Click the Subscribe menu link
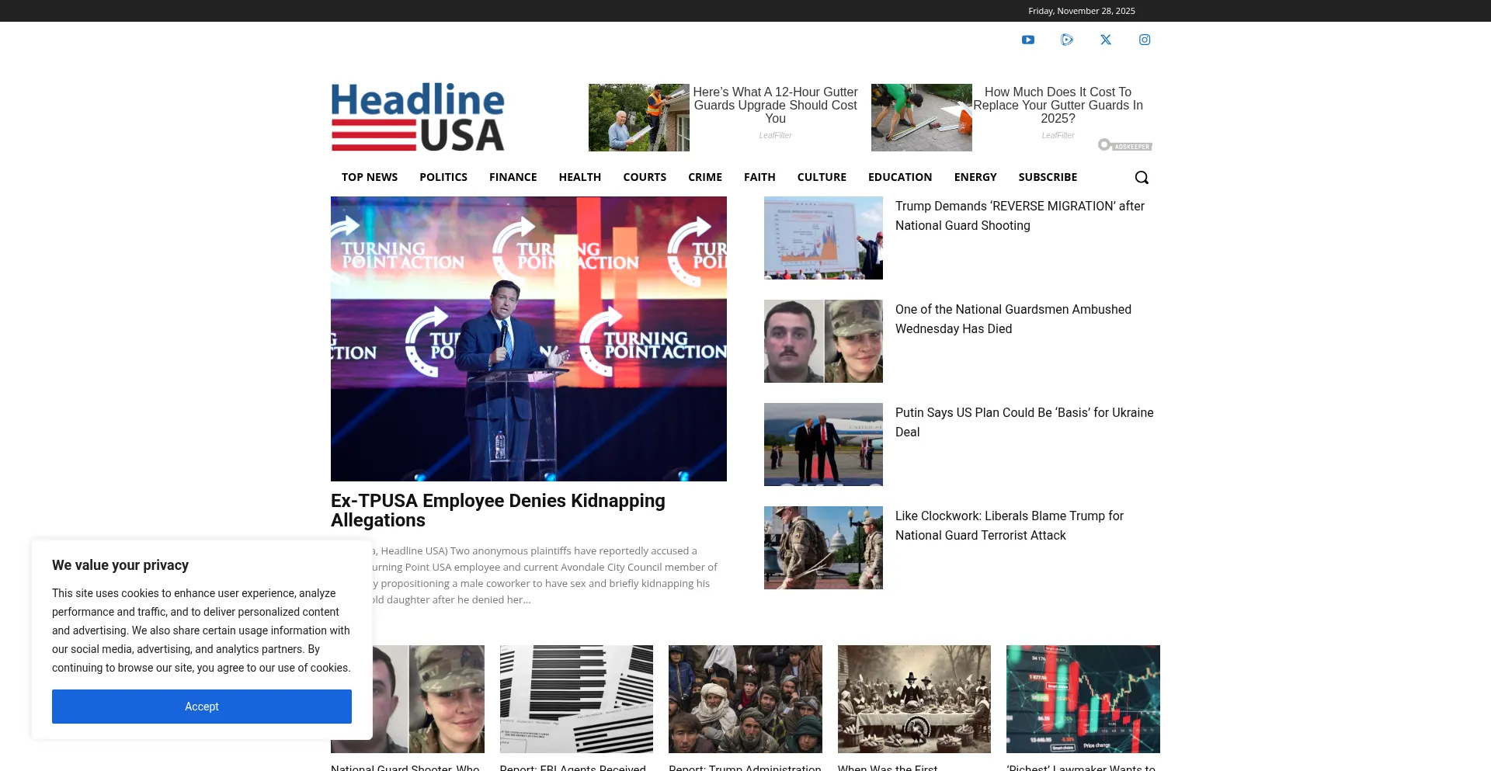This screenshot has width=1491, height=771. click(1048, 177)
